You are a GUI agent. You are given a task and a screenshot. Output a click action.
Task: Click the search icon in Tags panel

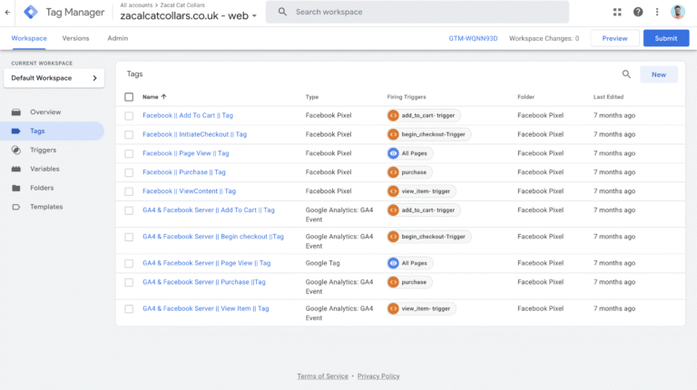click(x=626, y=74)
